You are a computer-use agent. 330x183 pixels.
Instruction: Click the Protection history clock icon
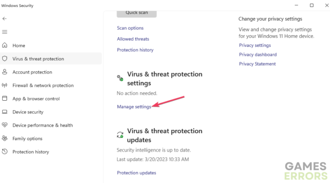(5, 152)
